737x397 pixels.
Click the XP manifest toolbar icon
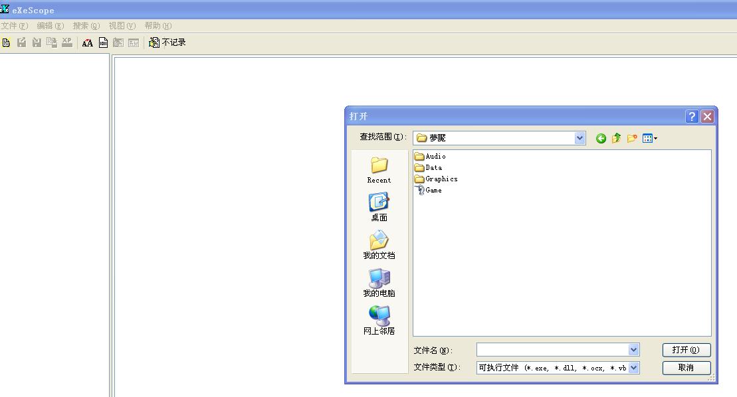coord(66,42)
